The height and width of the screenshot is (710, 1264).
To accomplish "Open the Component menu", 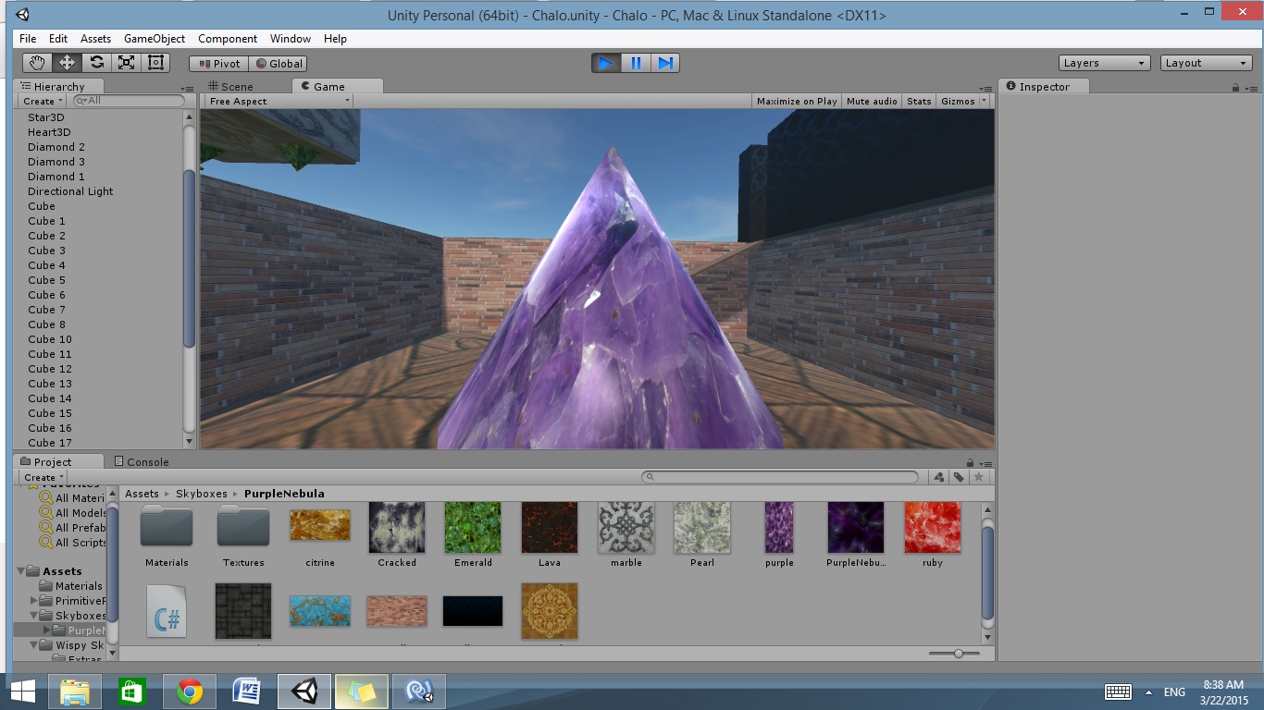I will 228,39.
